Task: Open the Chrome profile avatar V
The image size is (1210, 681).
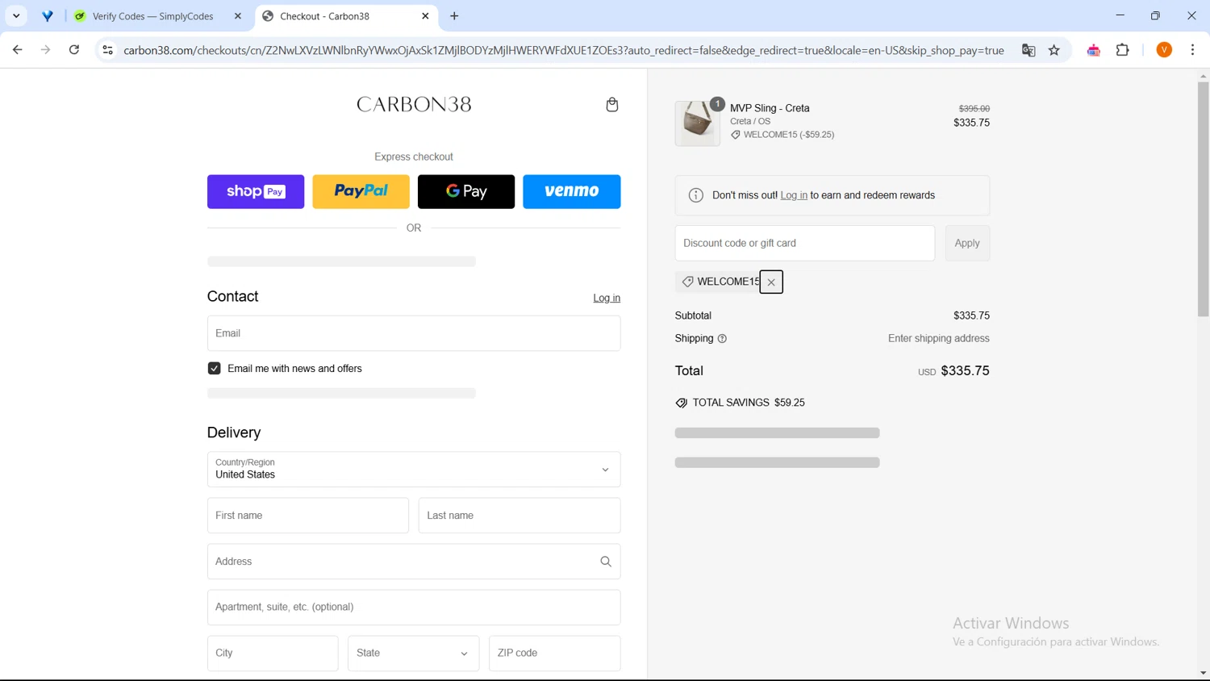Action: [x=1164, y=50]
